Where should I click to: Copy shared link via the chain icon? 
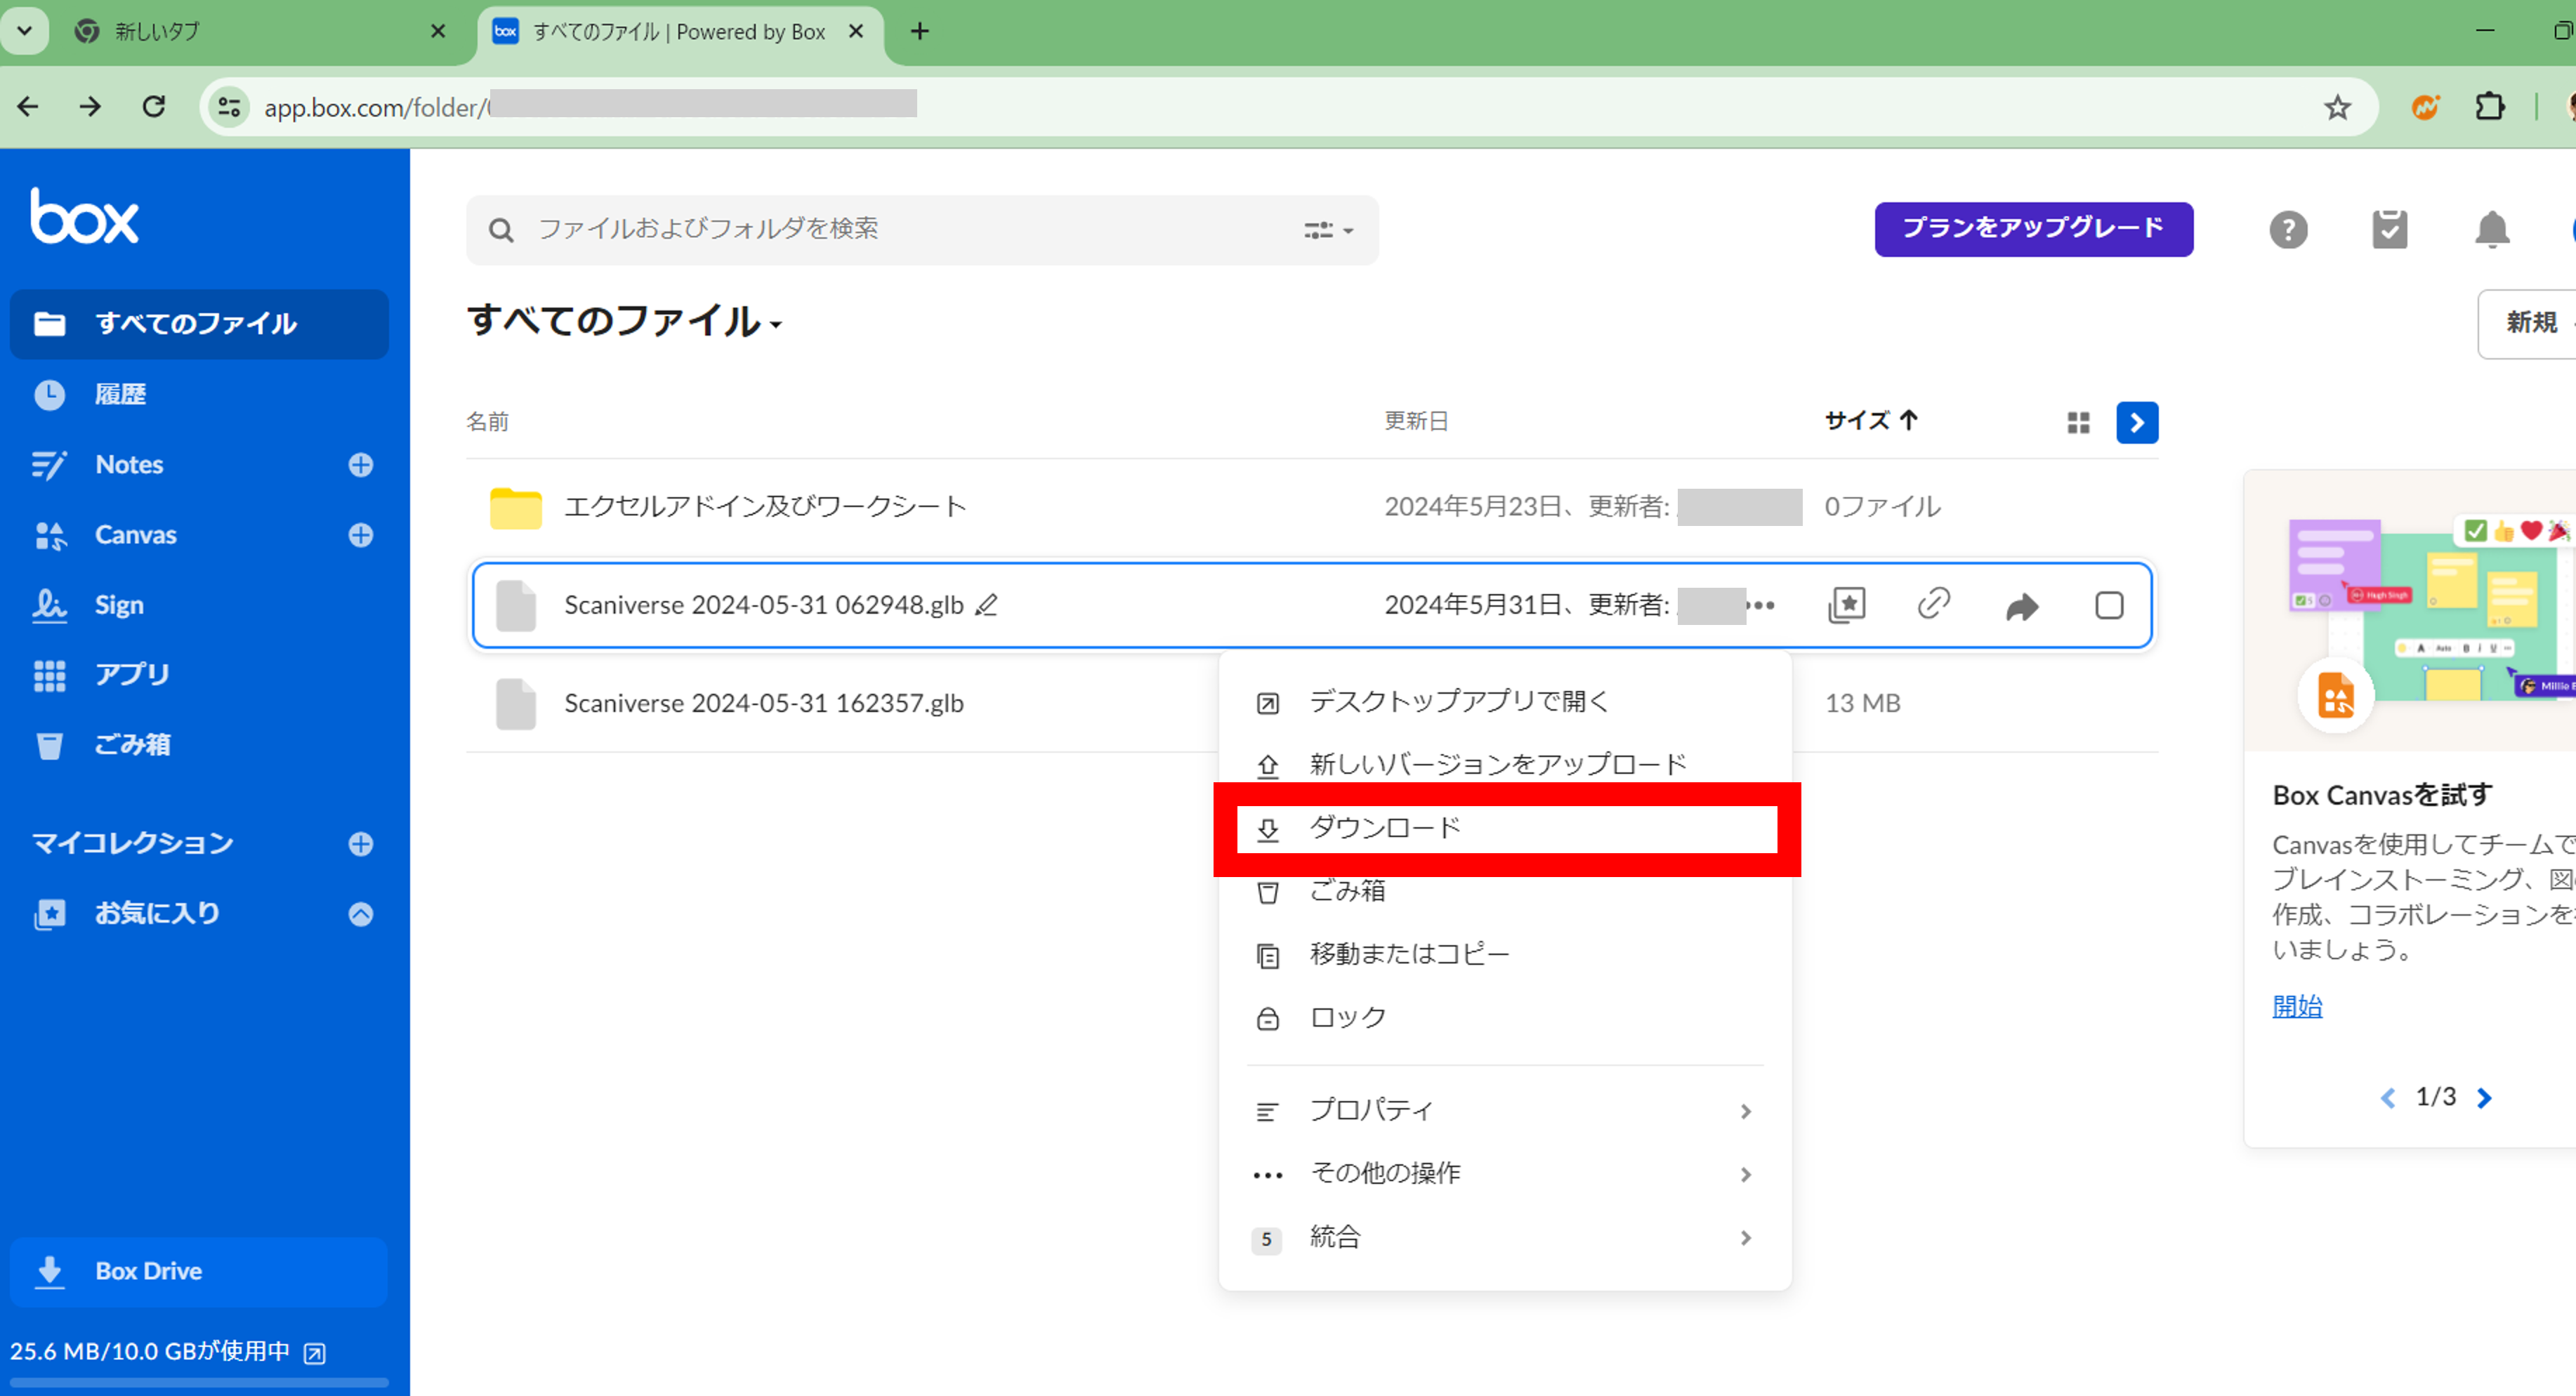1933,604
